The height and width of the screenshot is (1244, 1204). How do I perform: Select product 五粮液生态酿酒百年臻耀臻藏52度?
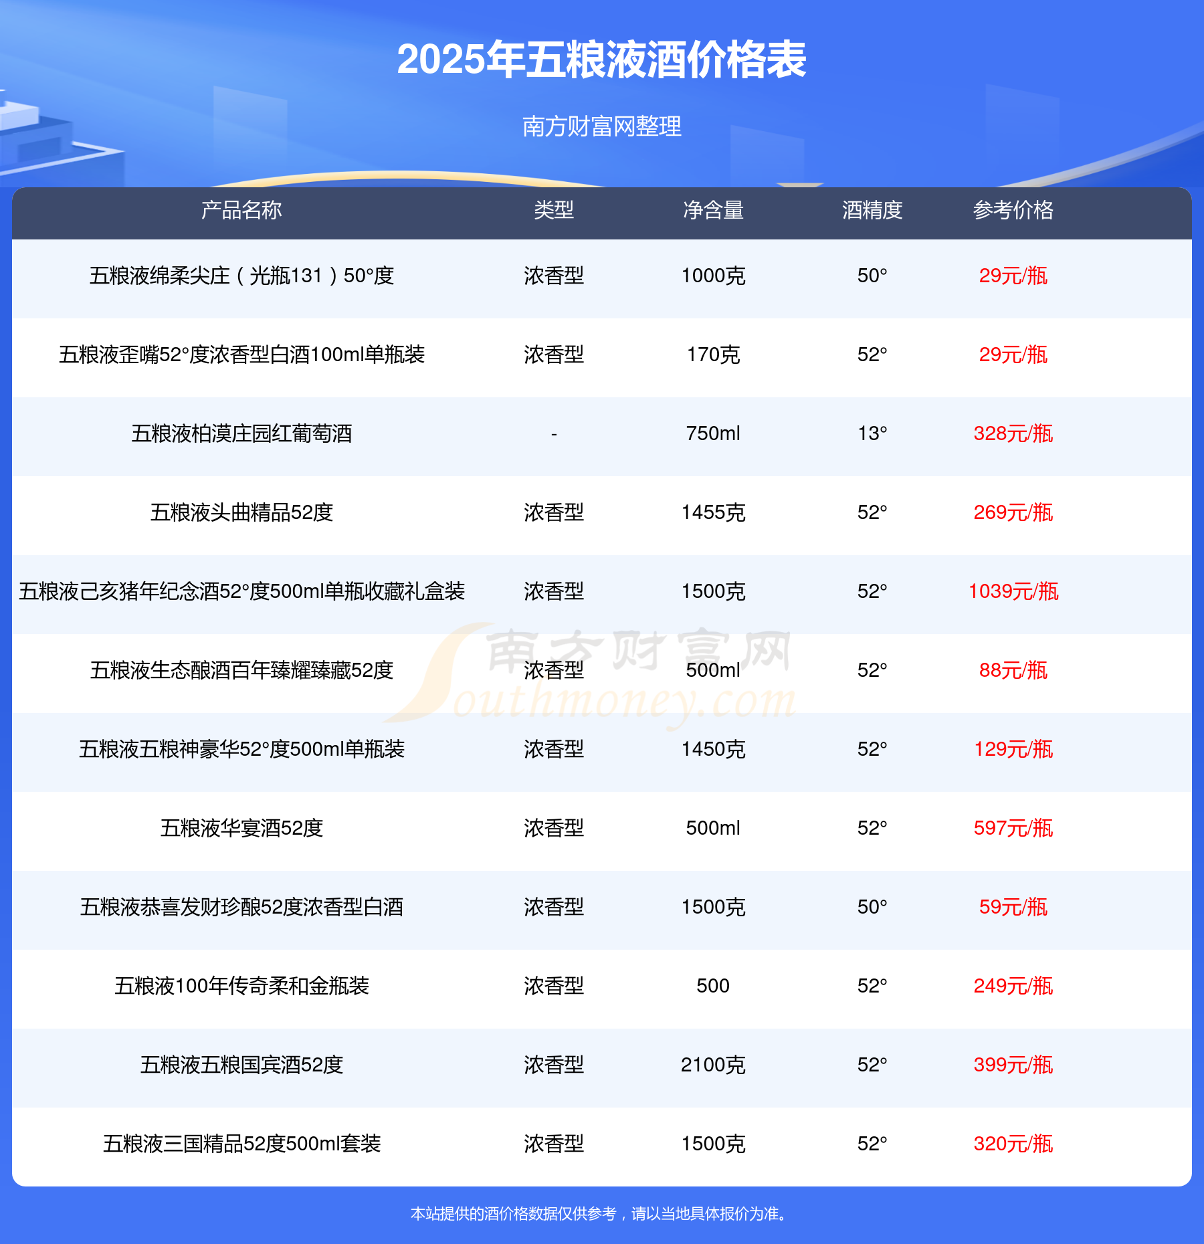(x=241, y=670)
